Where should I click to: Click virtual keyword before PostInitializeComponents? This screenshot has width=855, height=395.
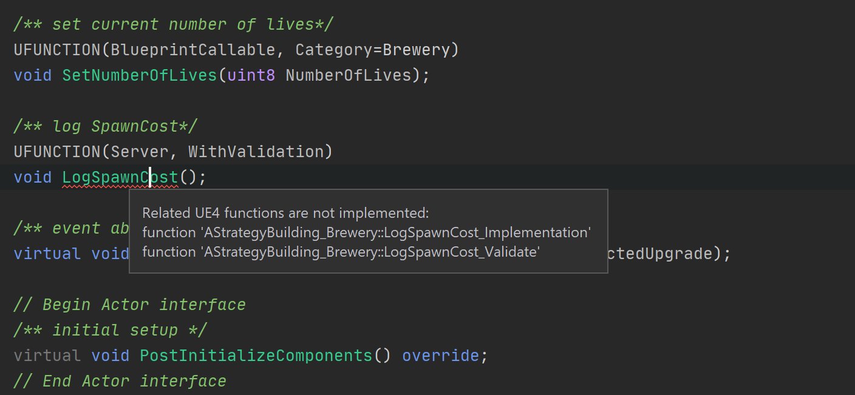click(x=47, y=355)
